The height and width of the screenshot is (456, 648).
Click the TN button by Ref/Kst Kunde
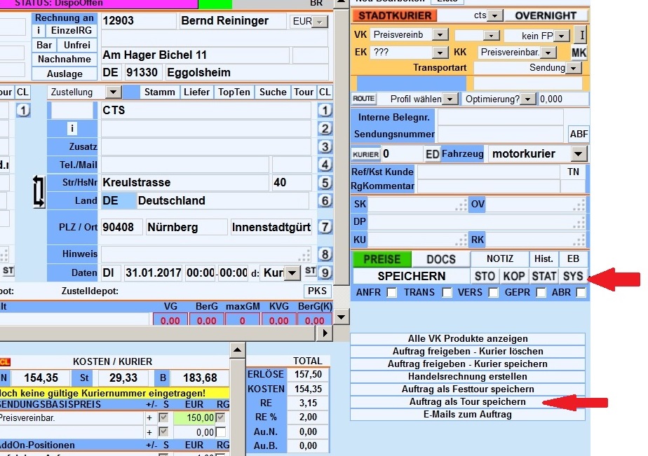coord(573,172)
